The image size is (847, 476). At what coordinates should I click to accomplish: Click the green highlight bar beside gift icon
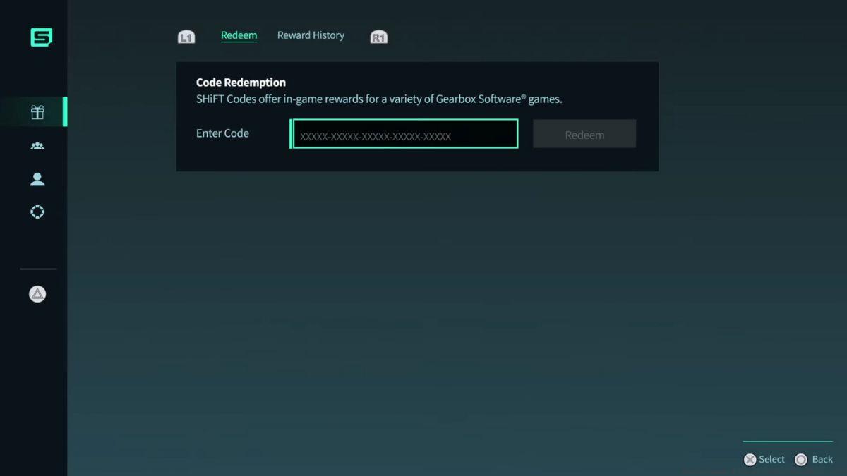tap(65, 111)
